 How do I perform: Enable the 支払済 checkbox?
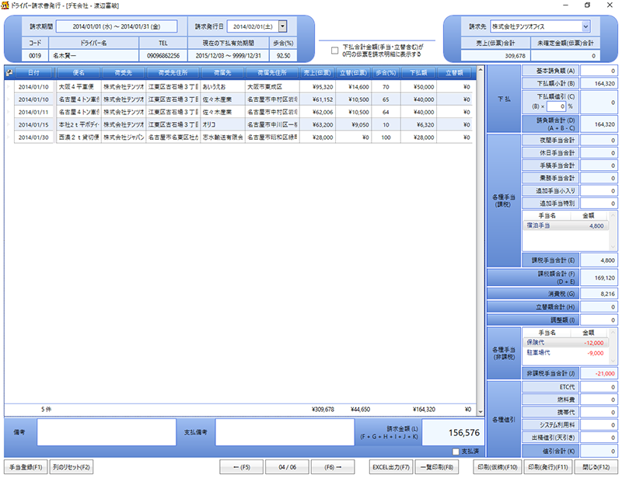tap(456, 452)
